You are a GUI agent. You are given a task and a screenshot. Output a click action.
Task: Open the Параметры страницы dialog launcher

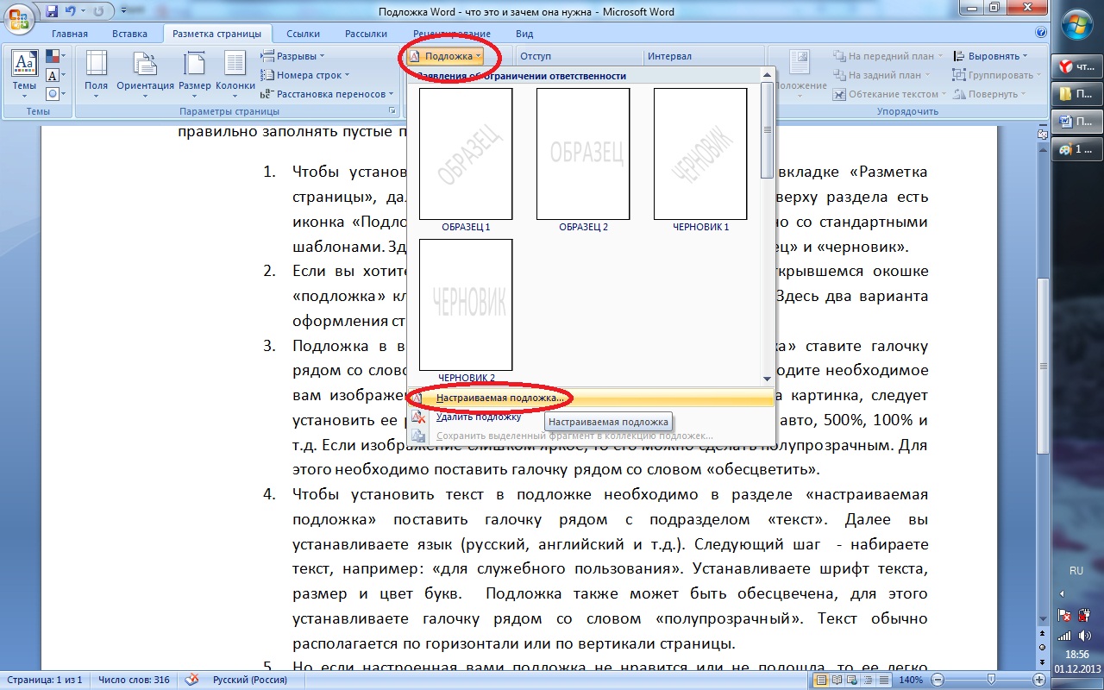pos(393,111)
